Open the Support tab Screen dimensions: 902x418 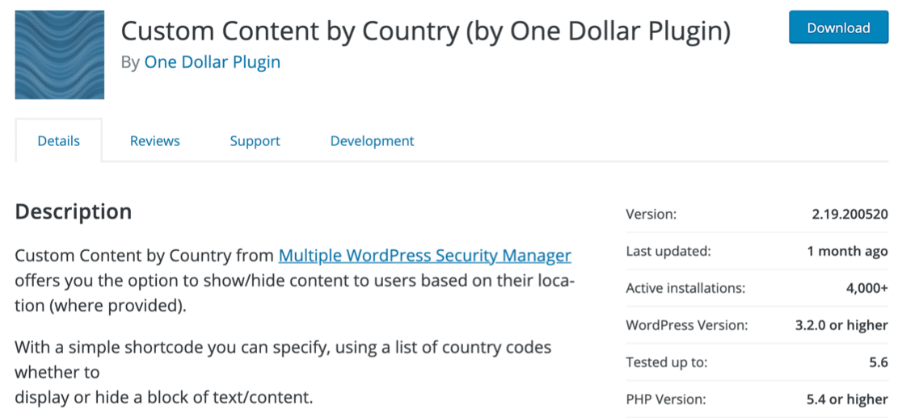point(255,141)
